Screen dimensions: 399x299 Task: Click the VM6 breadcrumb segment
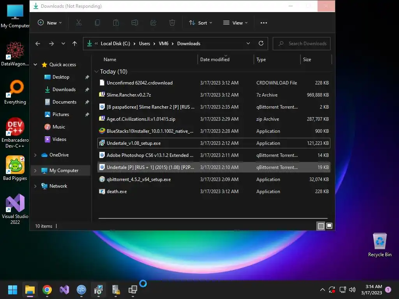click(x=163, y=44)
